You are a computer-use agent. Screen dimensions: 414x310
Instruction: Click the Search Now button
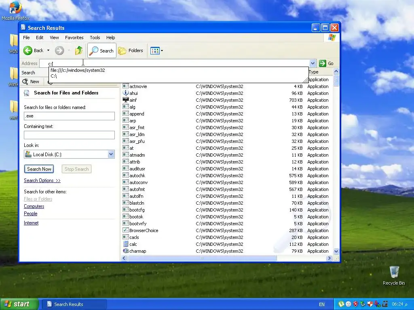click(x=39, y=169)
